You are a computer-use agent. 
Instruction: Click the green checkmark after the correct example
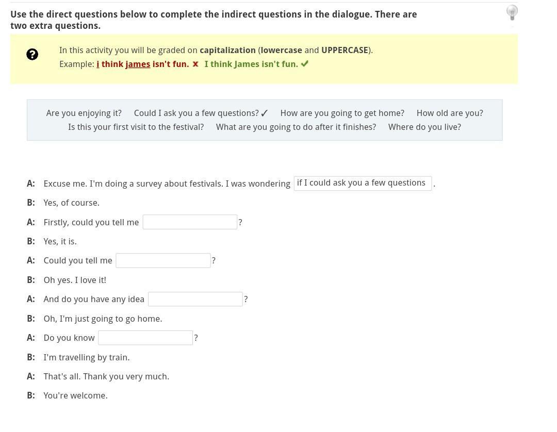(305, 64)
